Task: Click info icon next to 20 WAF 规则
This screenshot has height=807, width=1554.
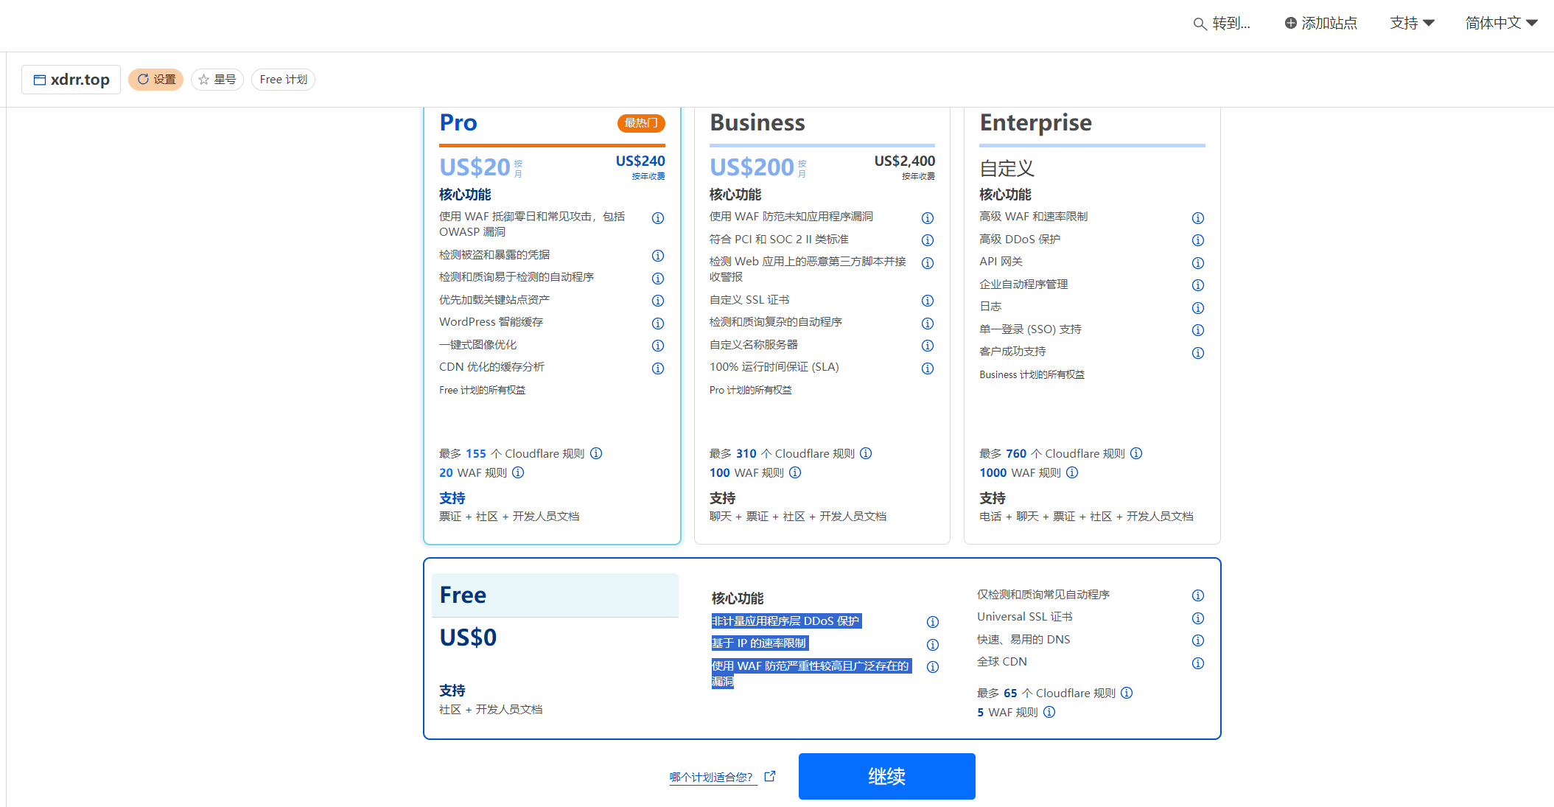Action: click(x=518, y=473)
